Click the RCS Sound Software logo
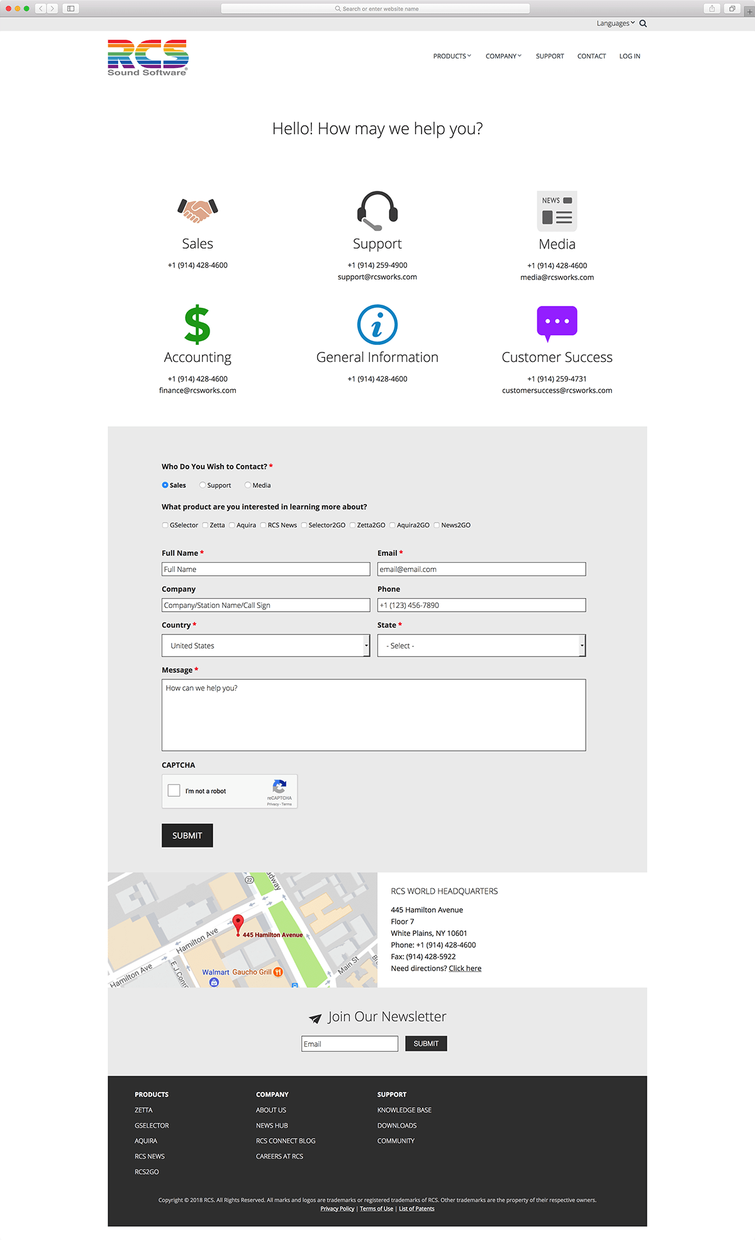The width and height of the screenshot is (755, 1240). coord(148,58)
